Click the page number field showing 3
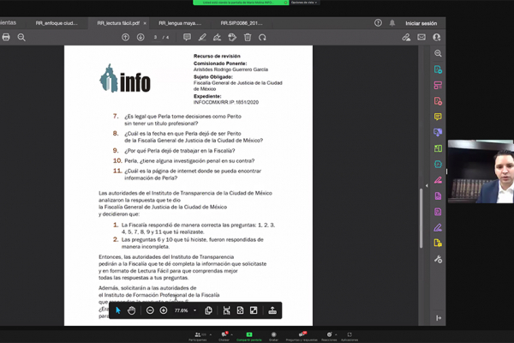514x343 pixels. coord(155,38)
